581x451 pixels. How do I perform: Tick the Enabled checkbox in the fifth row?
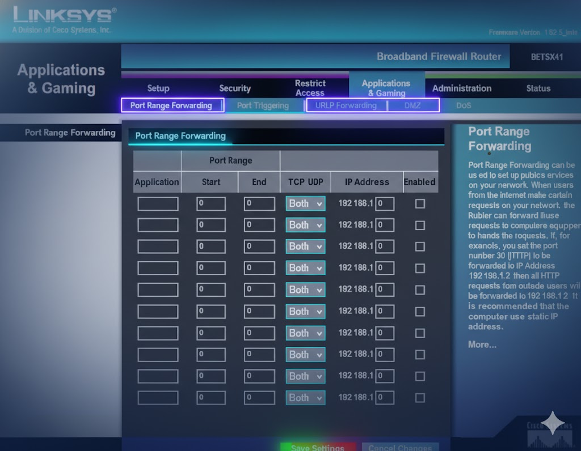point(420,290)
